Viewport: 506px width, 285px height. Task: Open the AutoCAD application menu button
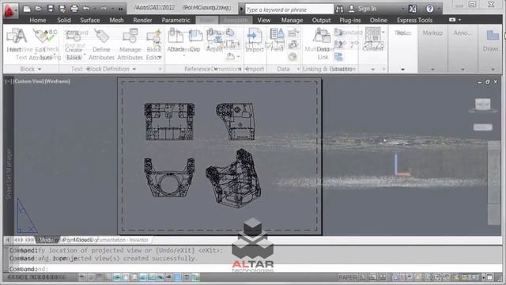click(x=9, y=10)
